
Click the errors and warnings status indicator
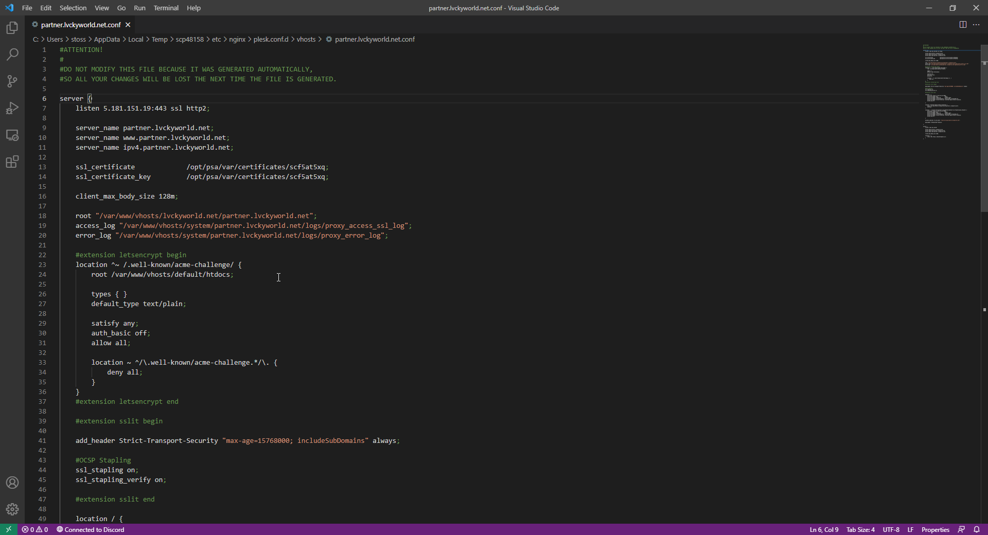(x=35, y=529)
